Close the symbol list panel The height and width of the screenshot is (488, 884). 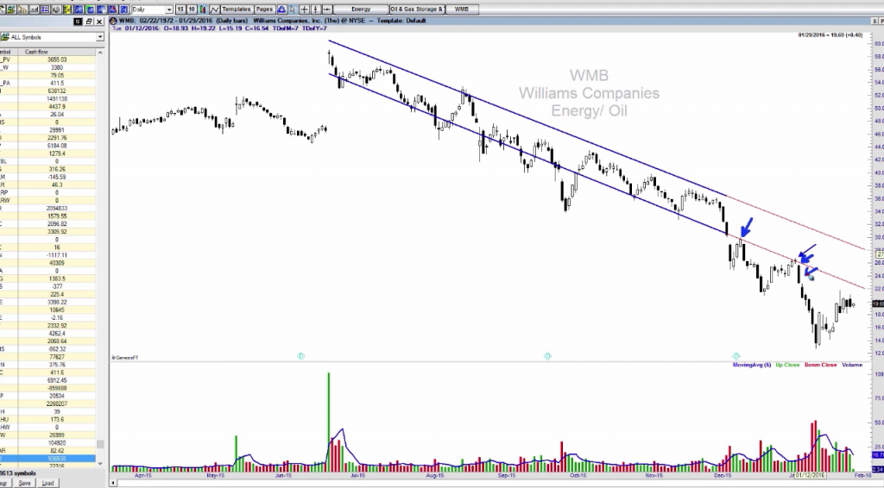[x=99, y=22]
